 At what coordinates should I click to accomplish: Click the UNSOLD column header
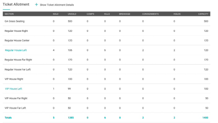pyautogui.click(x=72, y=14)
